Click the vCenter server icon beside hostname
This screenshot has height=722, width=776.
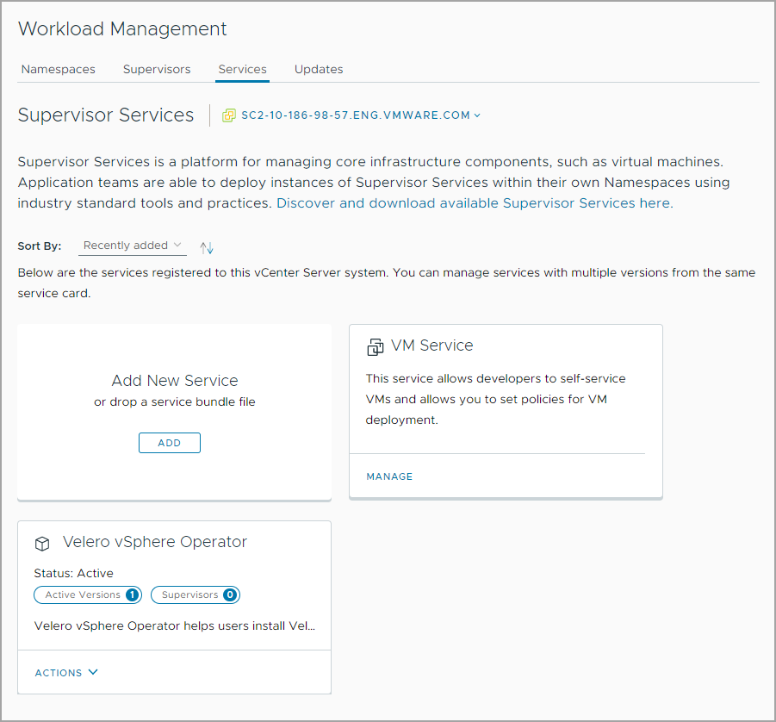pos(228,115)
